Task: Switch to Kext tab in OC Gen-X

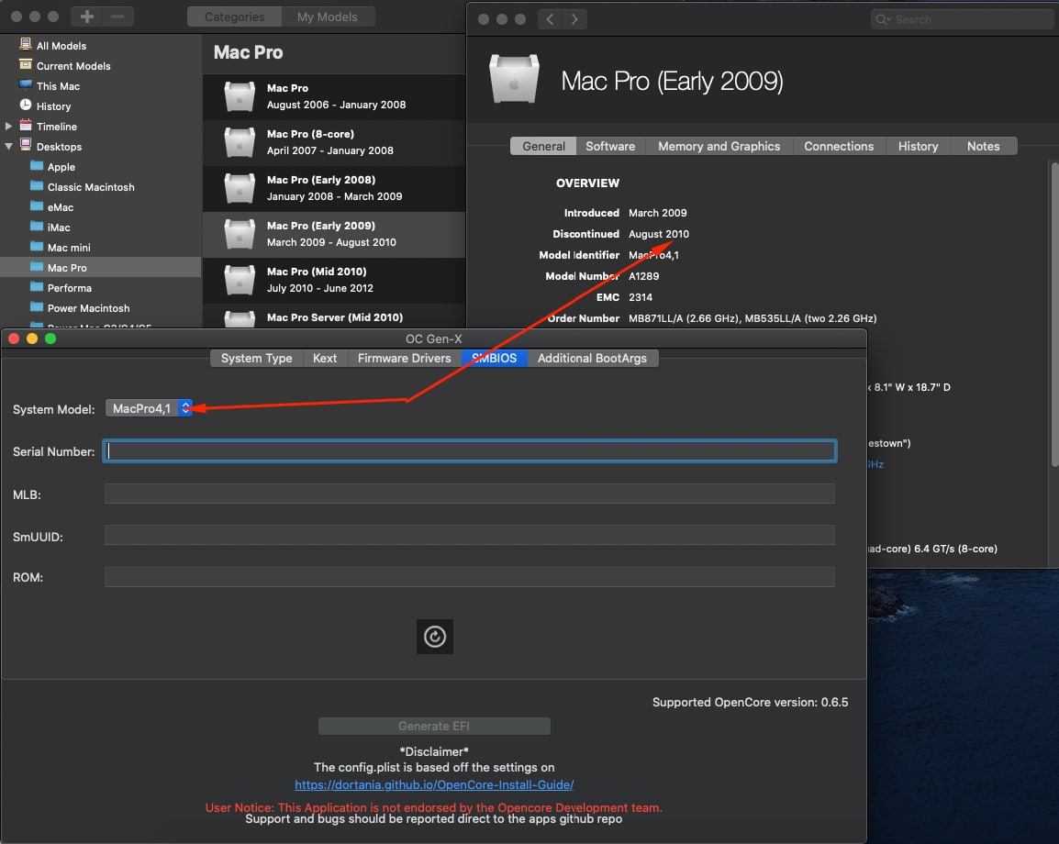Action: point(324,358)
